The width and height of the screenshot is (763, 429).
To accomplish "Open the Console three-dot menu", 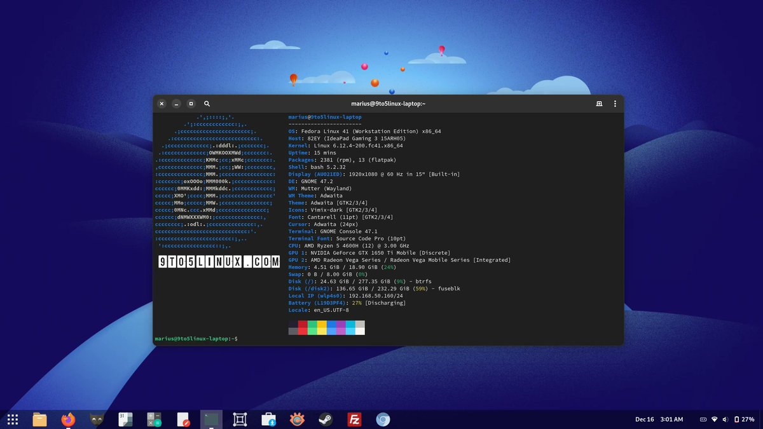I will [x=614, y=103].
